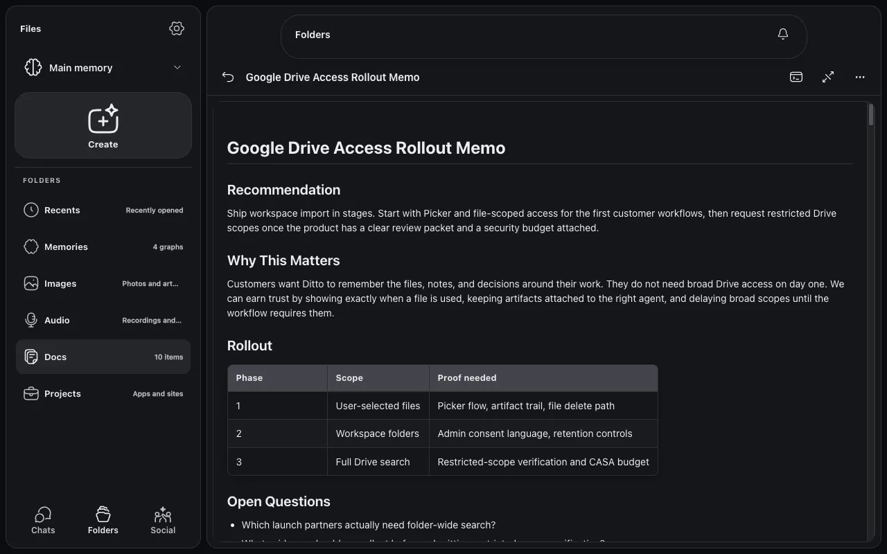Select the Docs folder
The height and width of the screenshot is (554, 887).
(x=103, y=357)
